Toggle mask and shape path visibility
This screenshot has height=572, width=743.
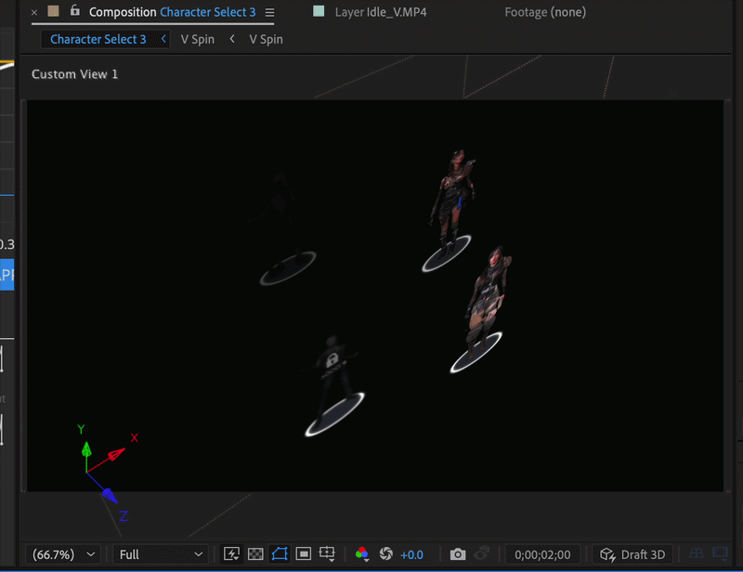tap(280, 554)
